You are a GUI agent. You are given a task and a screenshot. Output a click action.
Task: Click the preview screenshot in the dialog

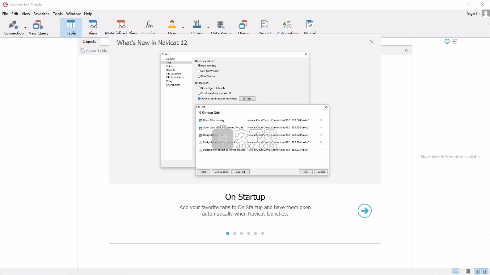pyautogui.click(x=245, y=114)
